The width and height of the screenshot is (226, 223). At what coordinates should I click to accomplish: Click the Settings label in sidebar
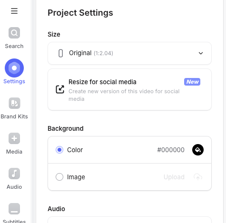point(14,81)
